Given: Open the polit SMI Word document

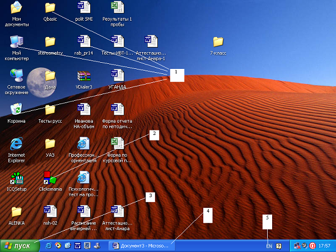Looking at the screenshot, I should pos(83,8).
